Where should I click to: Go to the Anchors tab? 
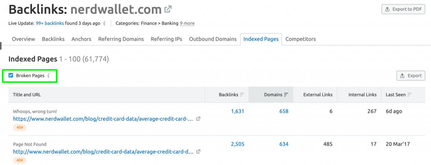click(81, 39)
